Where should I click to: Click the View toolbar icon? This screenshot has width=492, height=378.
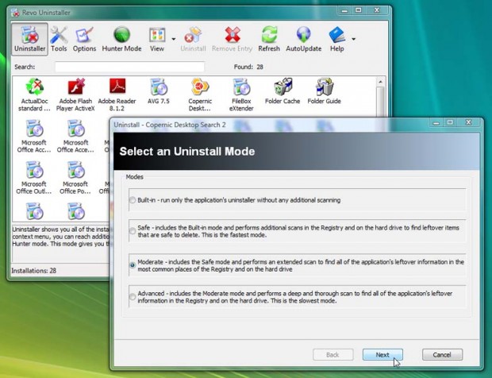click(157, 39)
